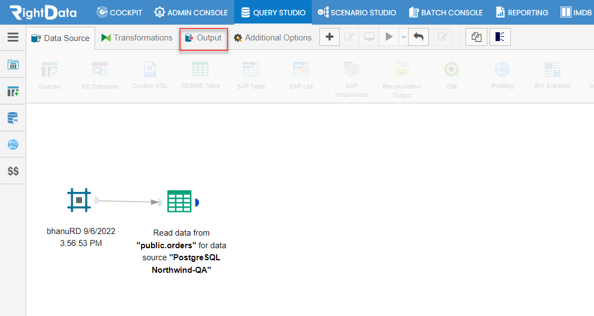594x316 pixels.
Task: Open the RD database sidebar icon
Action: tap(13, 118)
